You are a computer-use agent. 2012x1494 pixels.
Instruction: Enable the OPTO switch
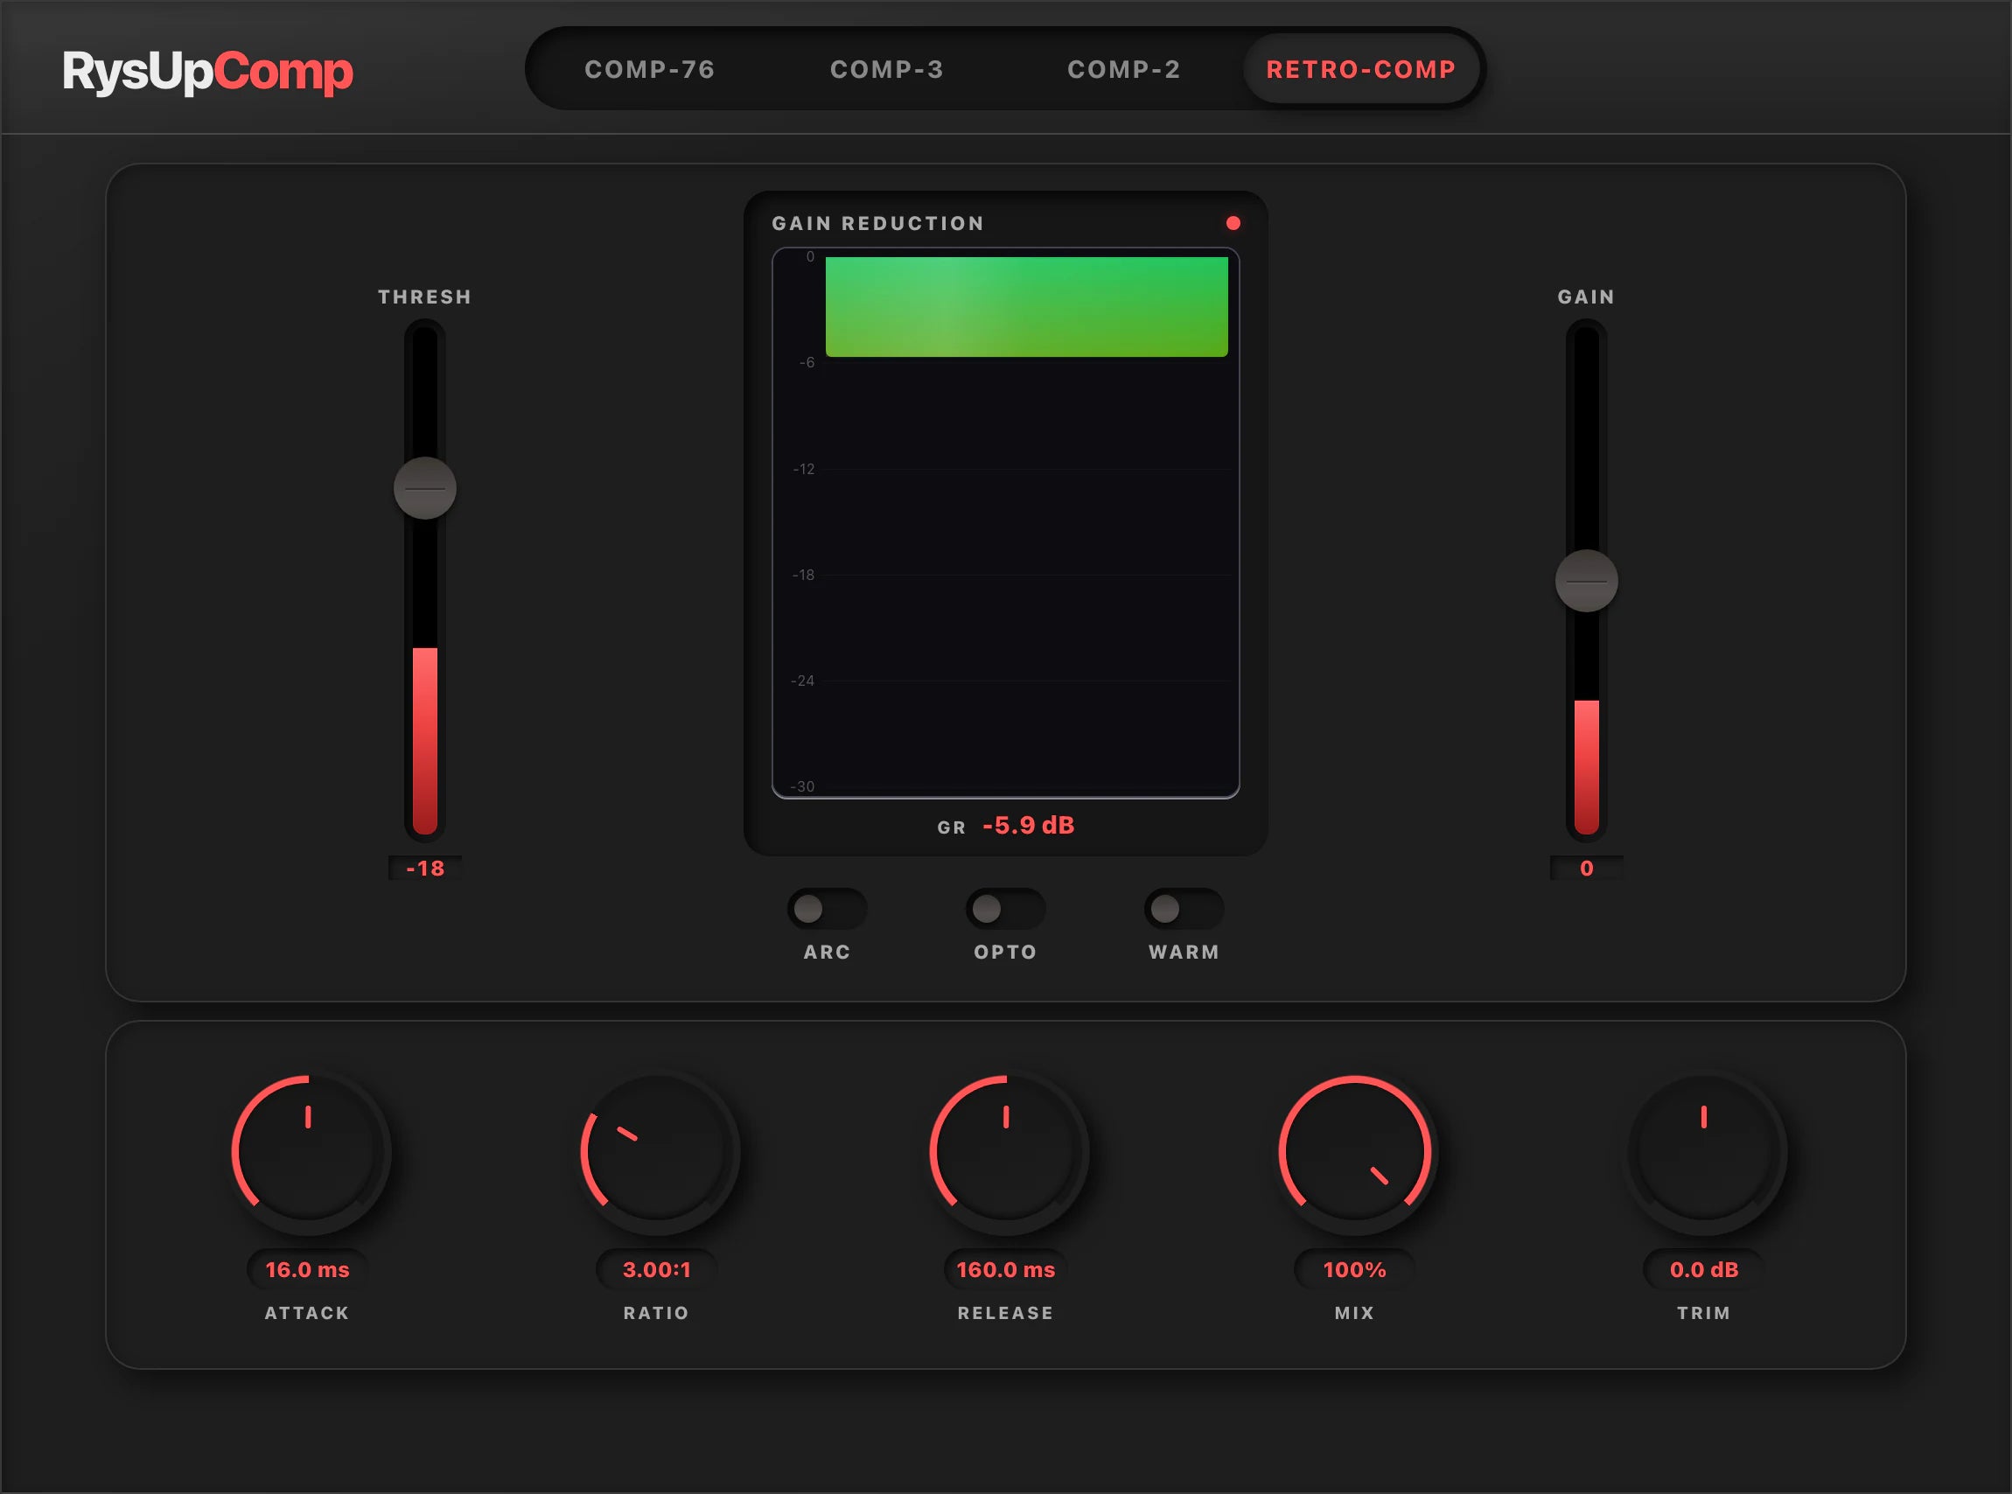1005,909
